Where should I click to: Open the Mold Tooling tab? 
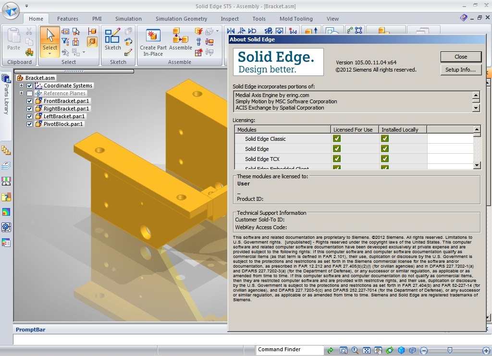click(x=296, y=19)
